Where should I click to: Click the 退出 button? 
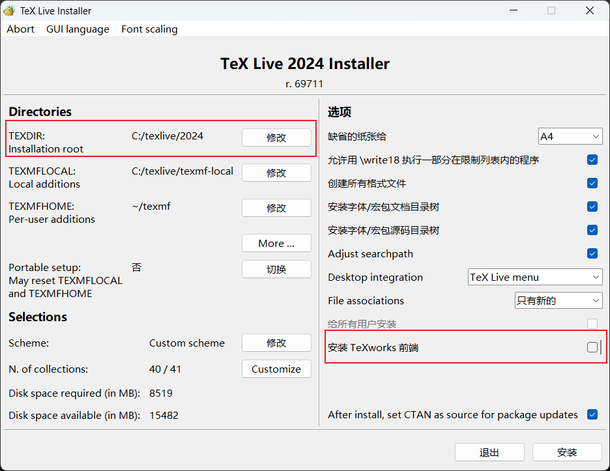point(489,452)
